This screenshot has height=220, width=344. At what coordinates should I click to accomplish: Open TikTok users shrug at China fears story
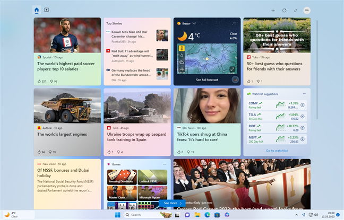202,137
